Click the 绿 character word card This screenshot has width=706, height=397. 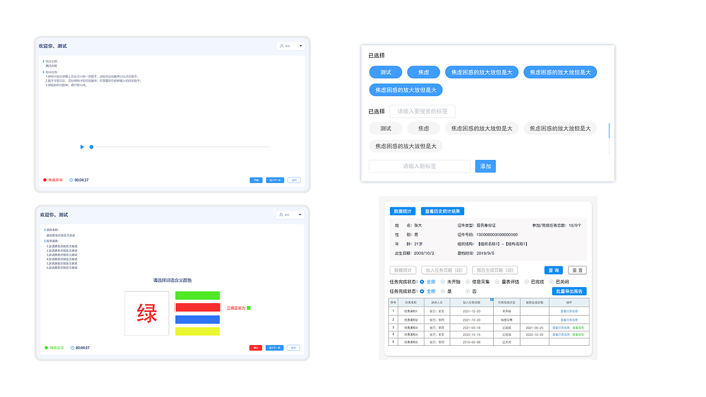[147, 313]
